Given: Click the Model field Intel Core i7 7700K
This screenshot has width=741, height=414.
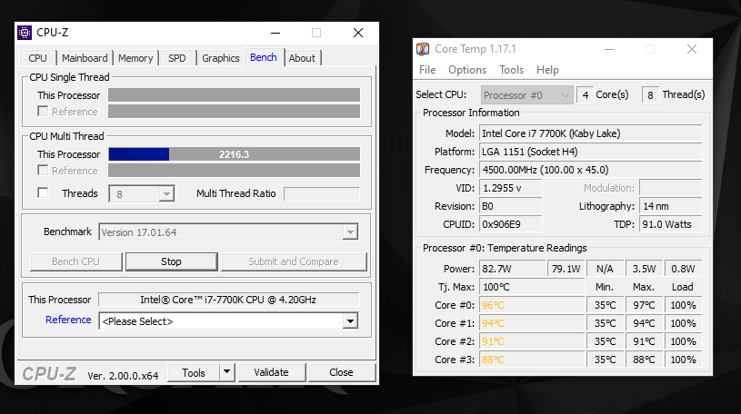Looking at the screenshot, I should (x=591, y=133).
